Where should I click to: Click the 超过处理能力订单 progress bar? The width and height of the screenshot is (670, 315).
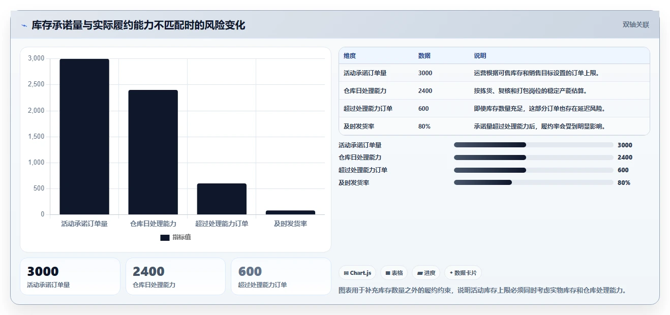(x=533, y=170)
